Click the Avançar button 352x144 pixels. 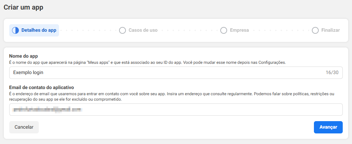[328, 127]
